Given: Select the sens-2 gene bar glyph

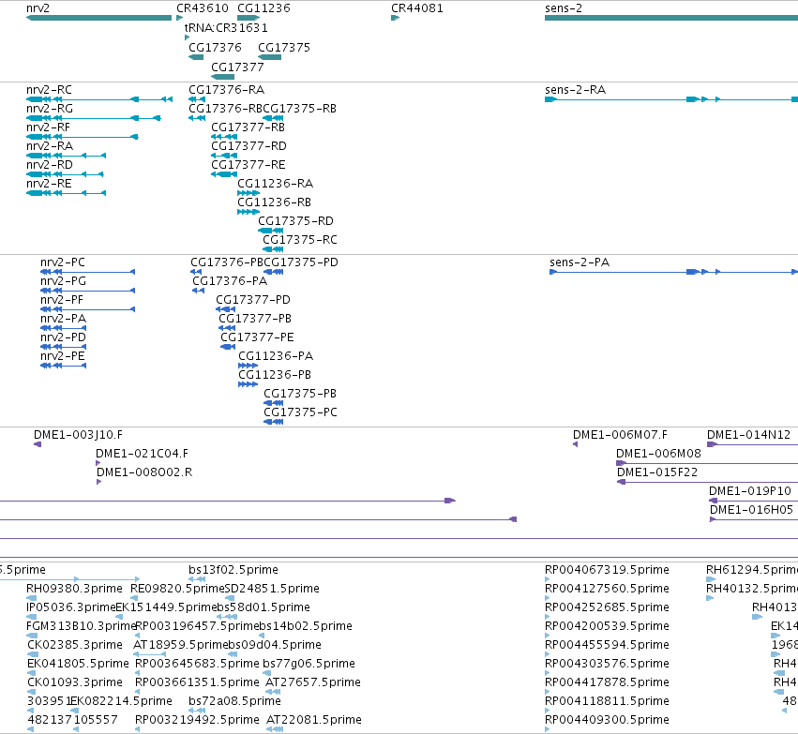Looking at the screenshot, I should 671,18.
